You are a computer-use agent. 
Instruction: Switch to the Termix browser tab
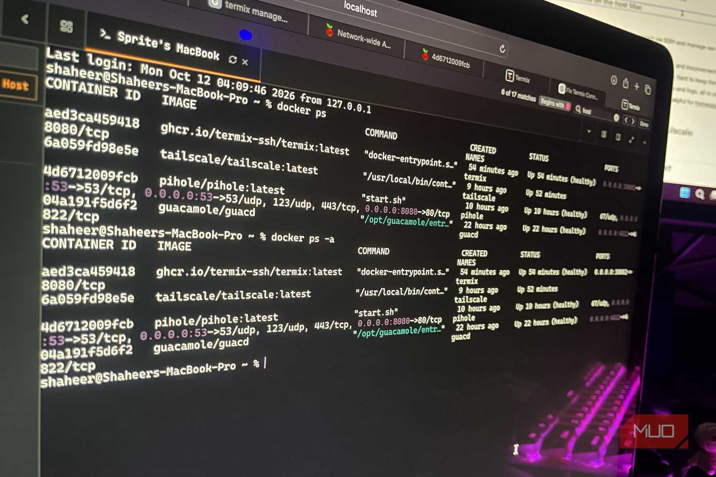518,78
